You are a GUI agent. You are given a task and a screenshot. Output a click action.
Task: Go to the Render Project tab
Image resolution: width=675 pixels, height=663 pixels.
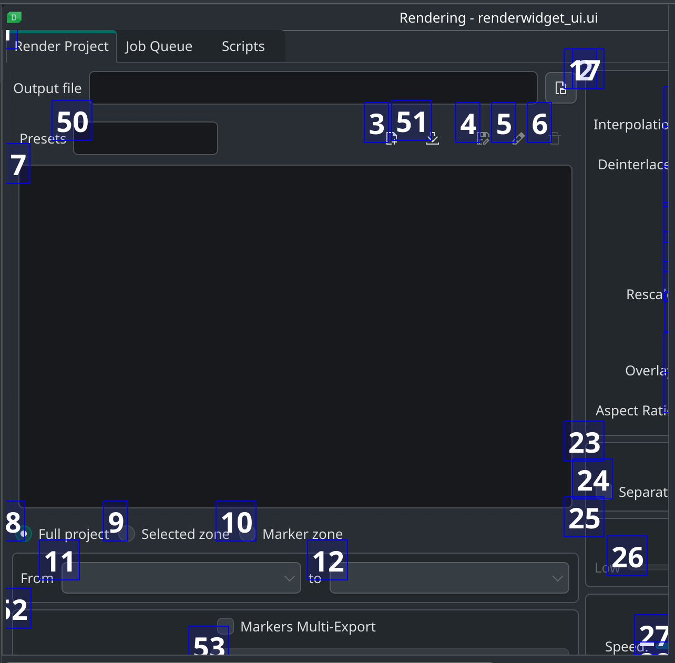(62, 46)
